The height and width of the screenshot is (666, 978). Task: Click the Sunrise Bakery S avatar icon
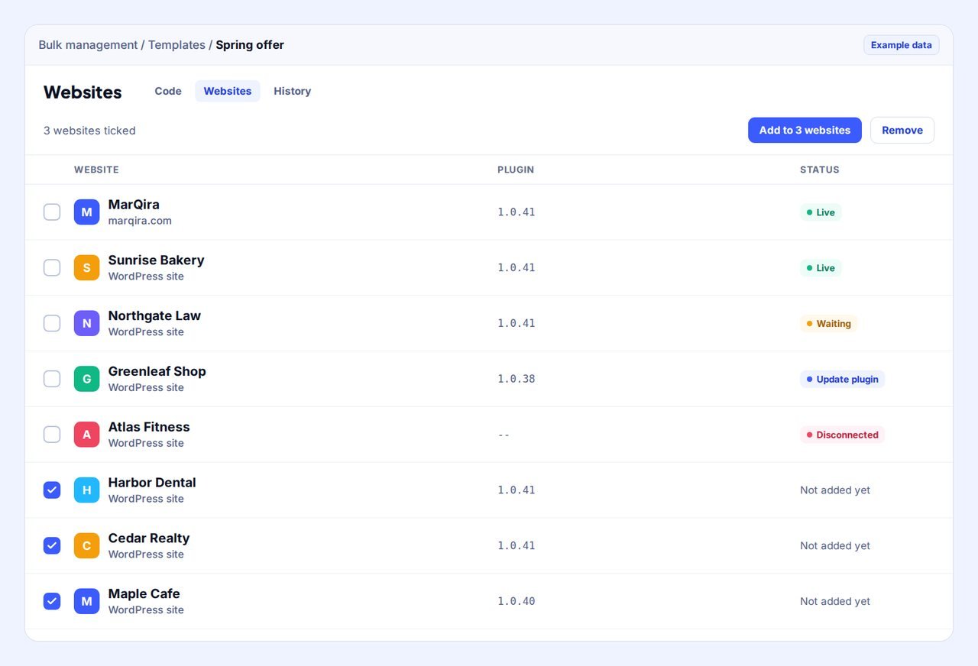[x=86, y=268]
